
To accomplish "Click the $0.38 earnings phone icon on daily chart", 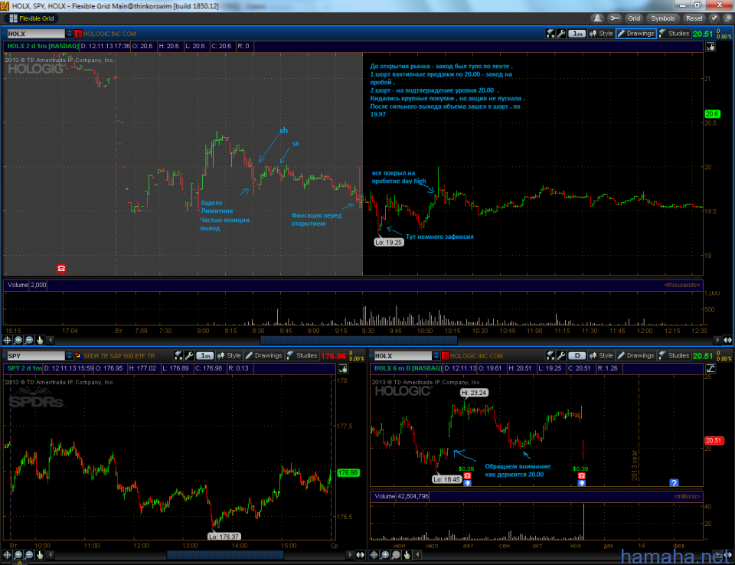I will (x=467, y=476).
